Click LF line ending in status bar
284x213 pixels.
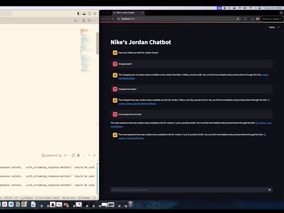click(x=16, y=198)
